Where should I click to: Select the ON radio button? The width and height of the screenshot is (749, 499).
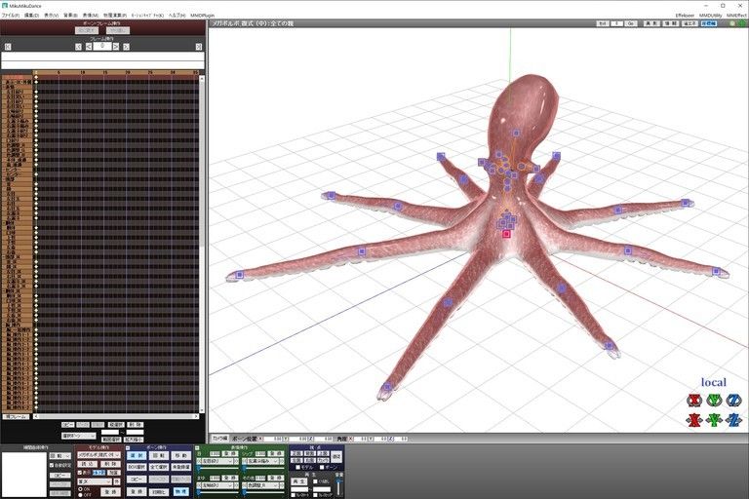pos(80,489)
